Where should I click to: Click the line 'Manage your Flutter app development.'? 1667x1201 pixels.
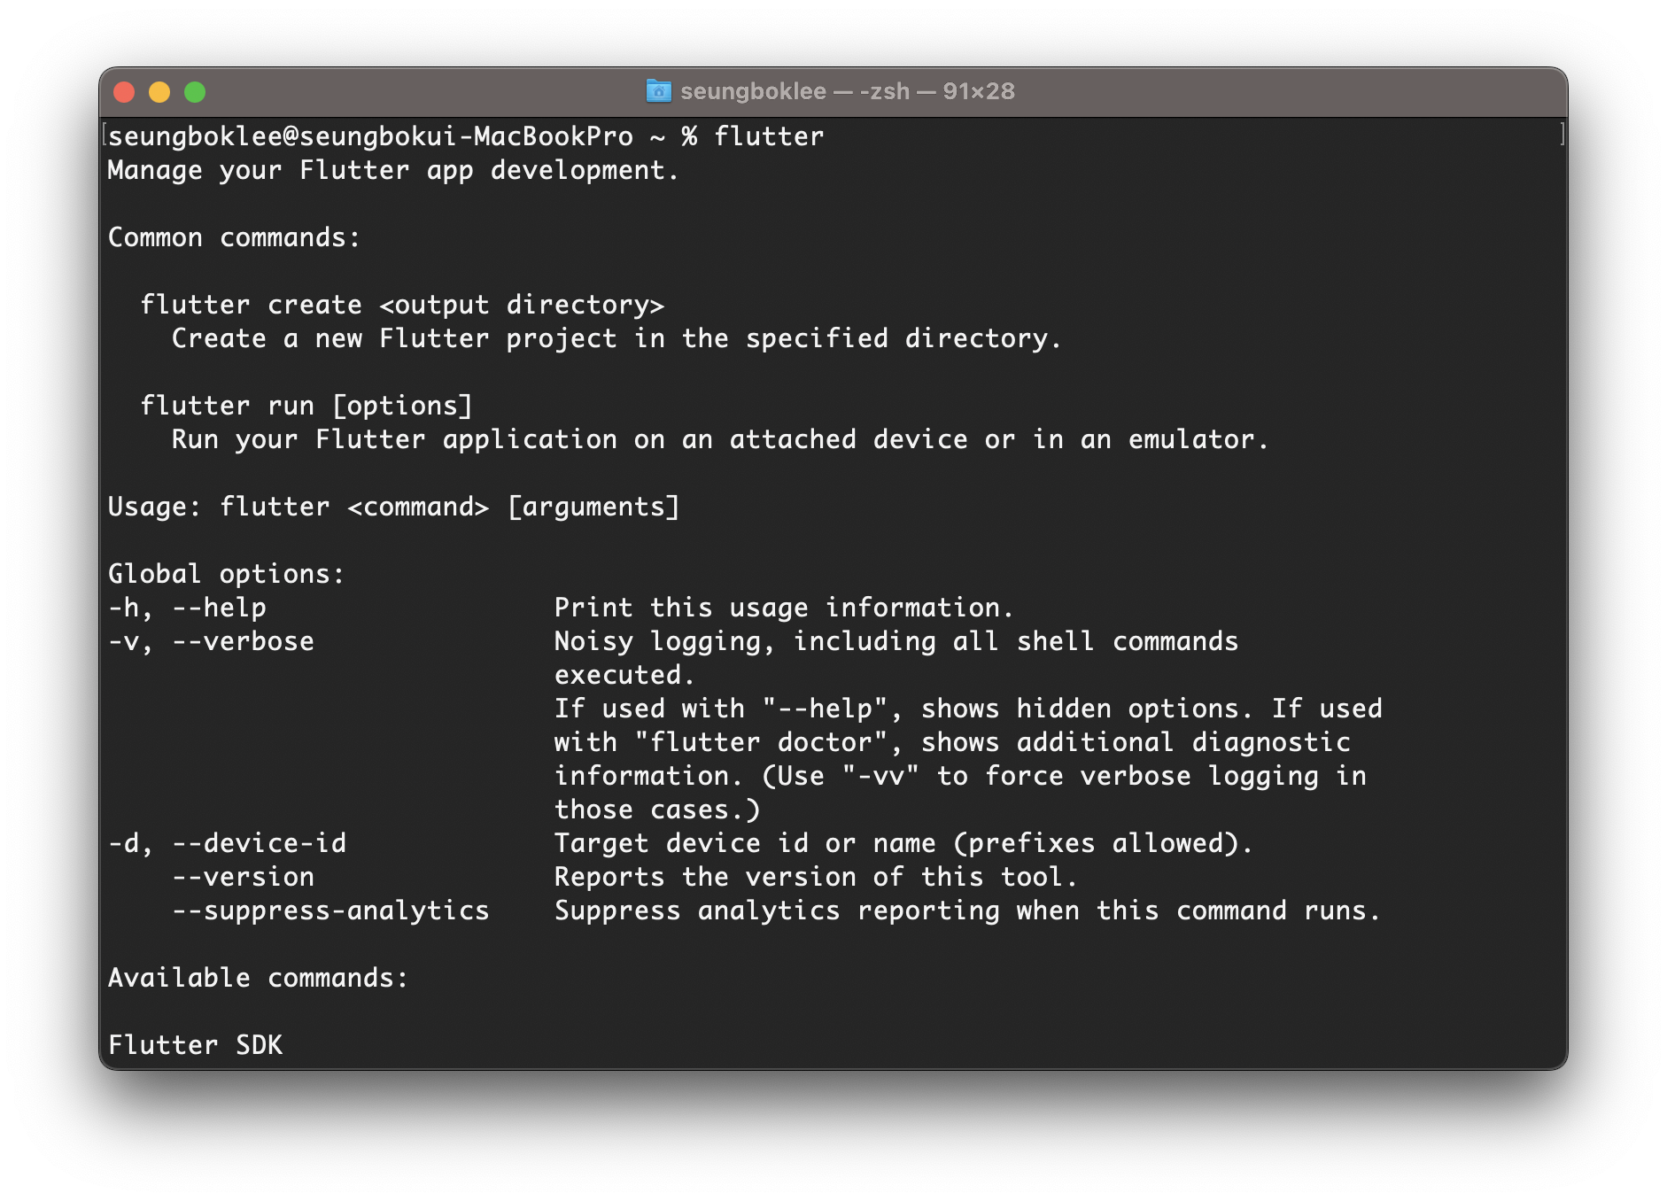[393, 170]
